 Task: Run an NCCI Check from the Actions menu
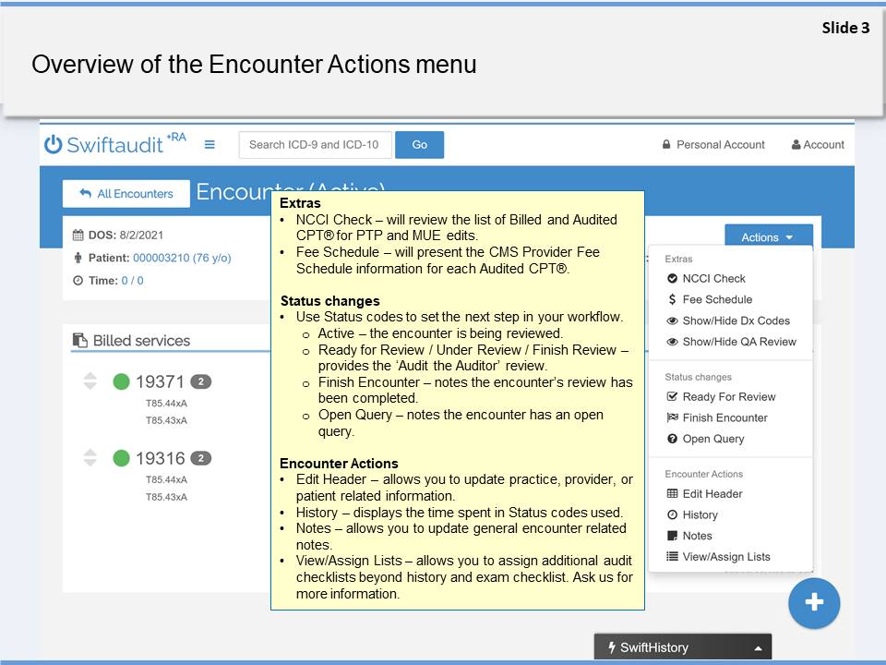(712, 278)
